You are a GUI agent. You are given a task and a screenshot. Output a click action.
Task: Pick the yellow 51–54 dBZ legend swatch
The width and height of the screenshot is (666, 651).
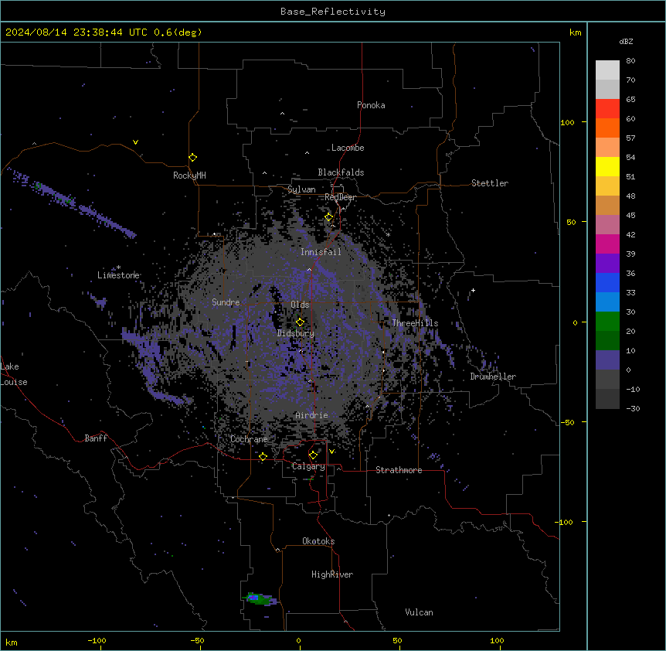[607, 166]
